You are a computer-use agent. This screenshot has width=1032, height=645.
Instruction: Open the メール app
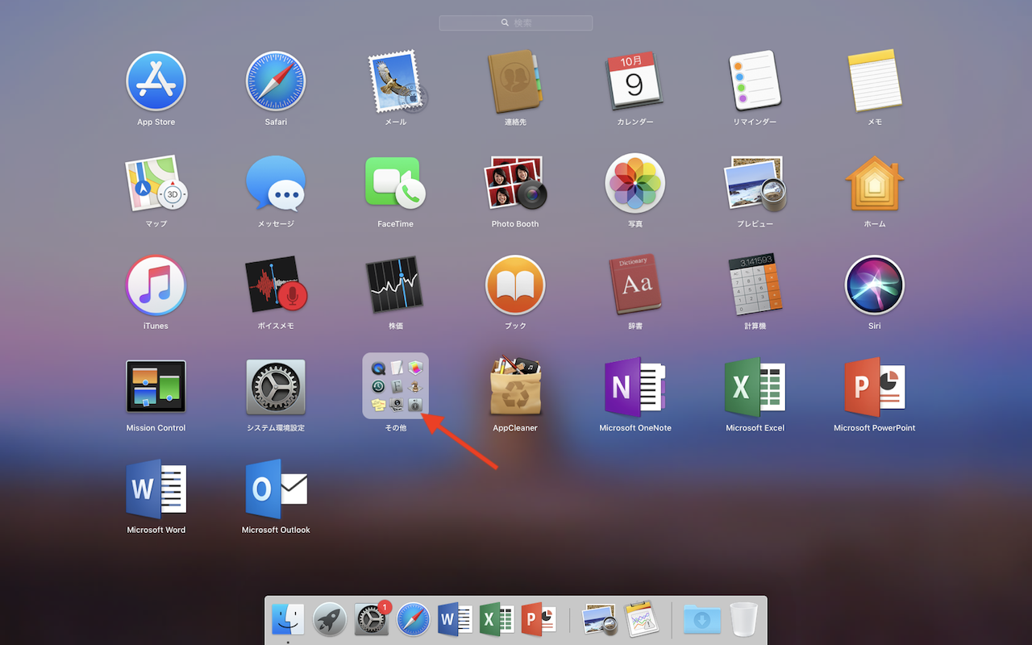[x=396, y=81]
